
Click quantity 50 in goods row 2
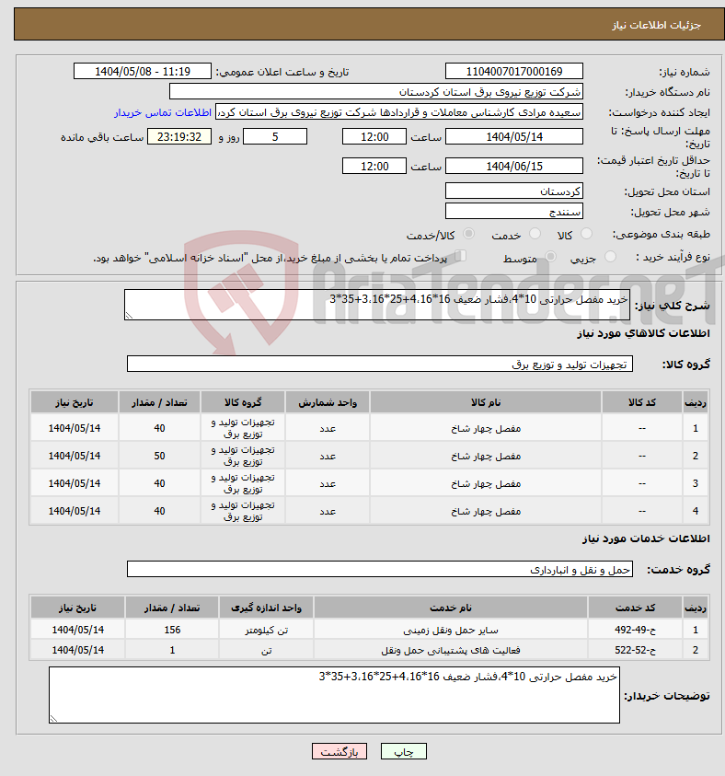click(x=159, y=456)
